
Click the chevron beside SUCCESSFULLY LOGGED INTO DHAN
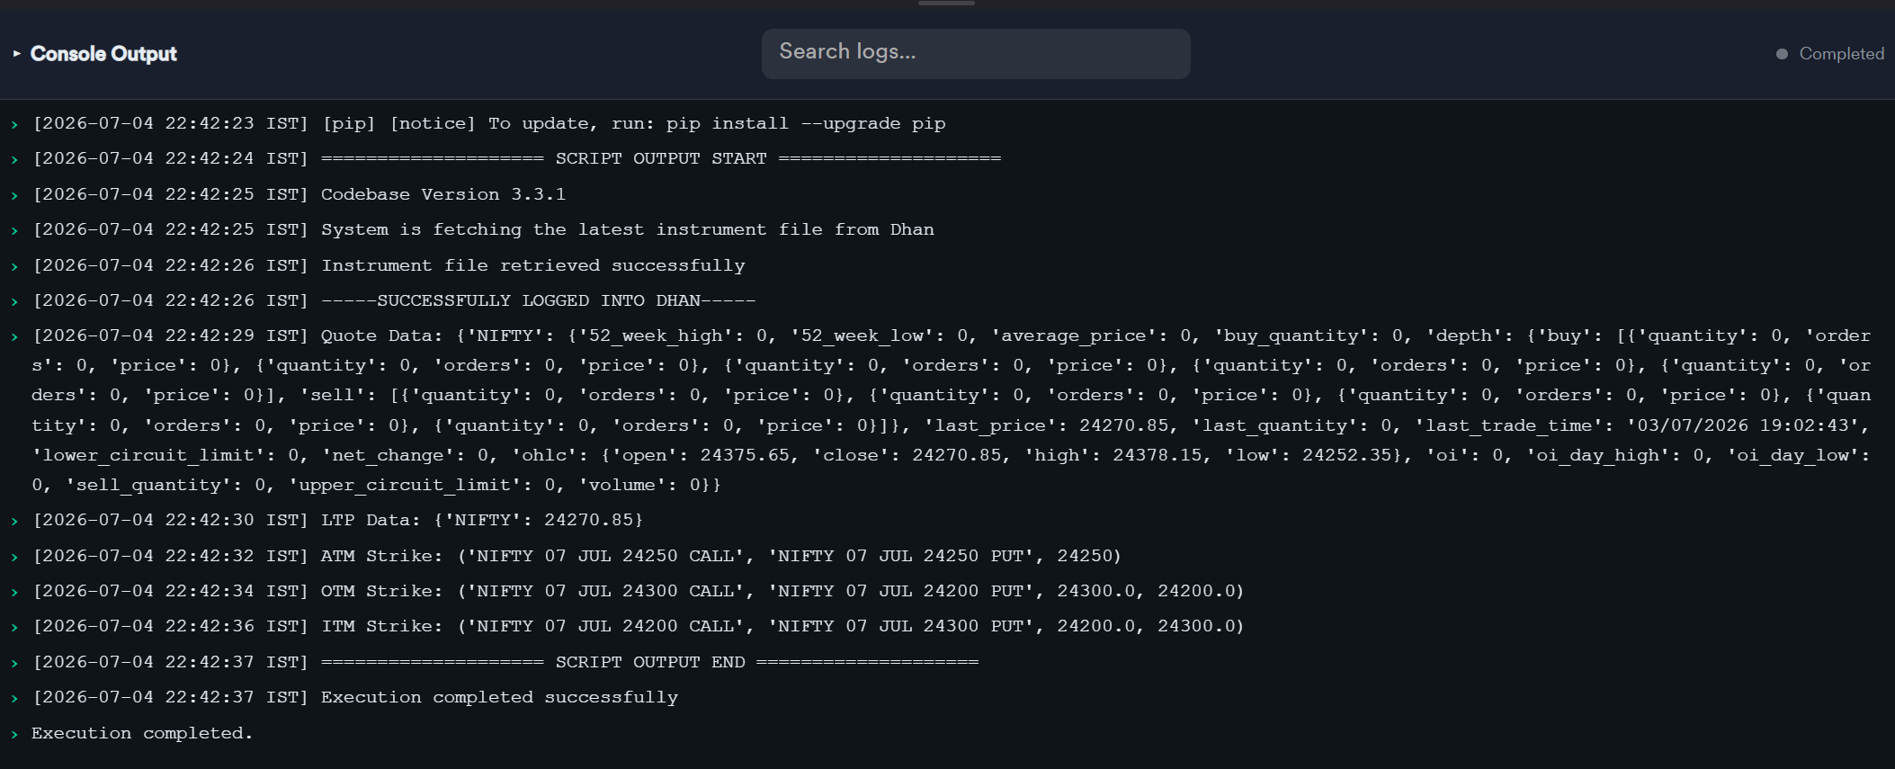(14, 302)
